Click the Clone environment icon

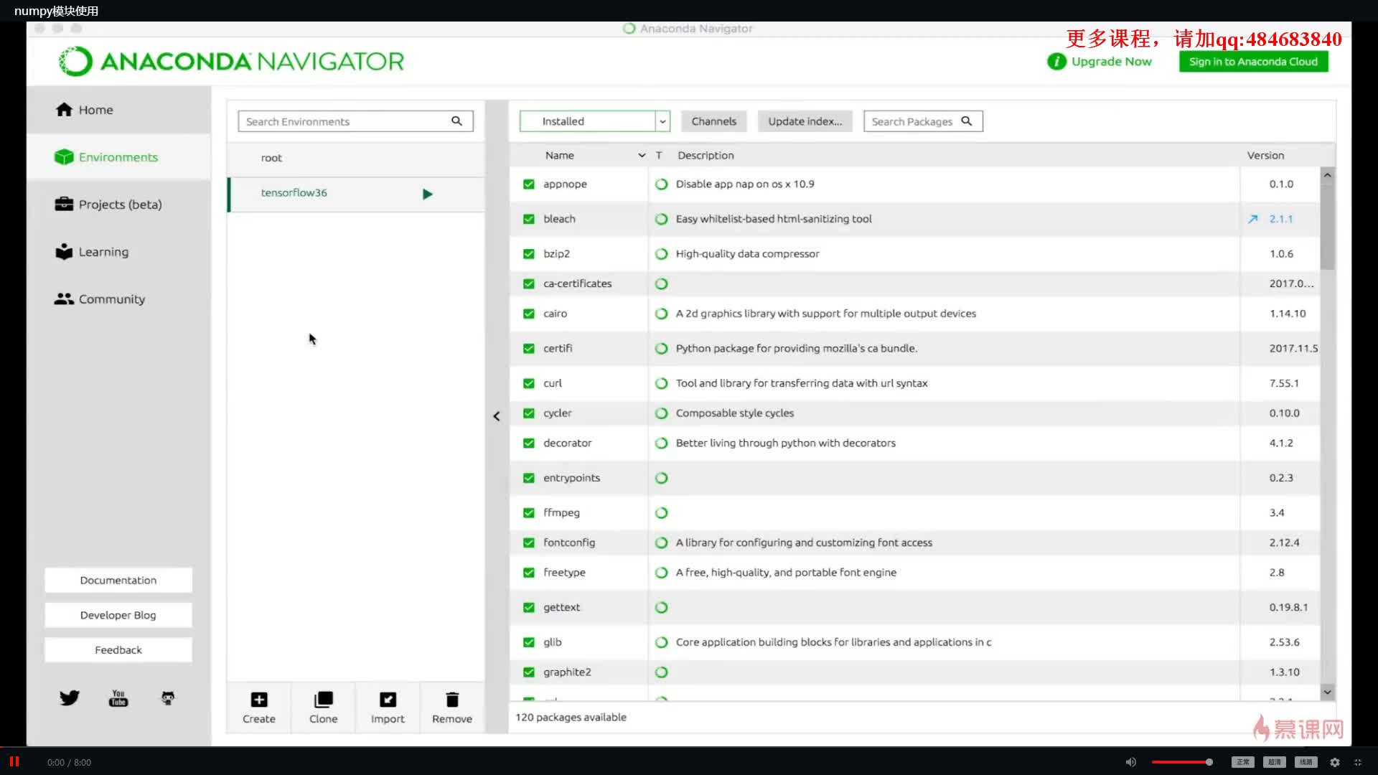tap(324, 700)
